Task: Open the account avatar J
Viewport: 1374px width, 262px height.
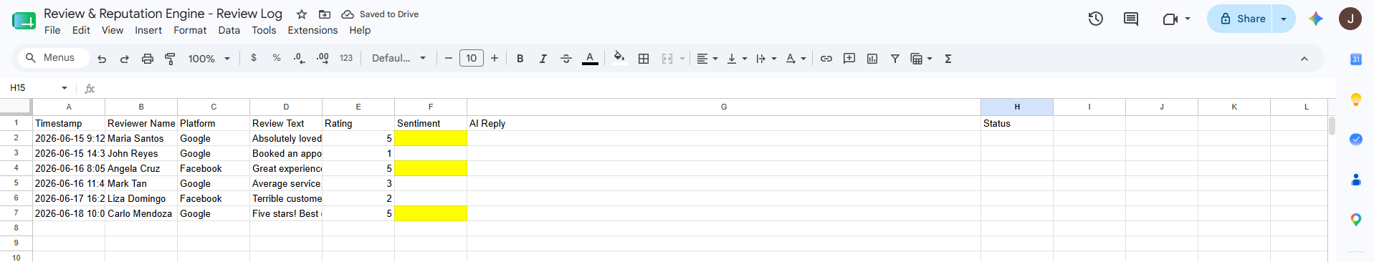Action: tap(1350, 19)
